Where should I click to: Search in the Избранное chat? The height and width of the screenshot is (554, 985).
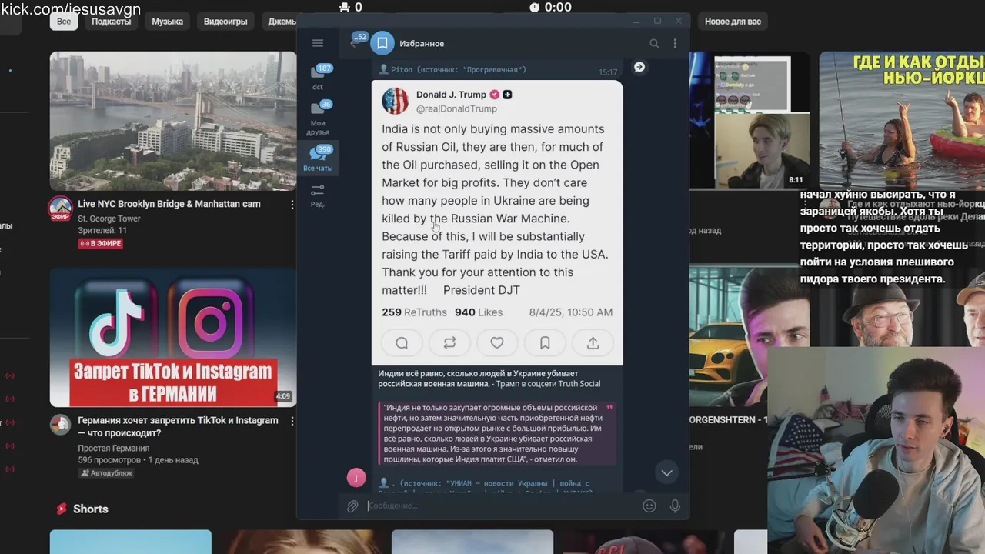point(654,44)
